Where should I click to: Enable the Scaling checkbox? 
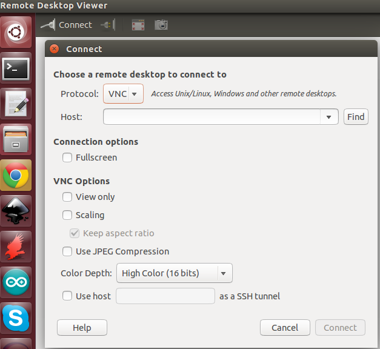click(67, 215)
